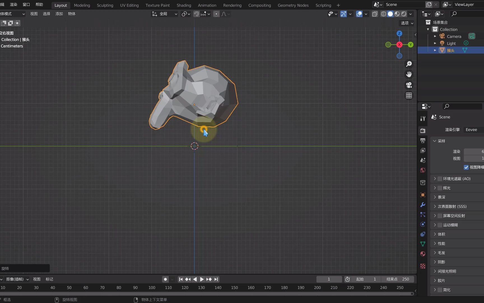Toggle the 环境光遮蔽 (AO) checkbox
Viewport: 484px width, 303px height.
439,178
